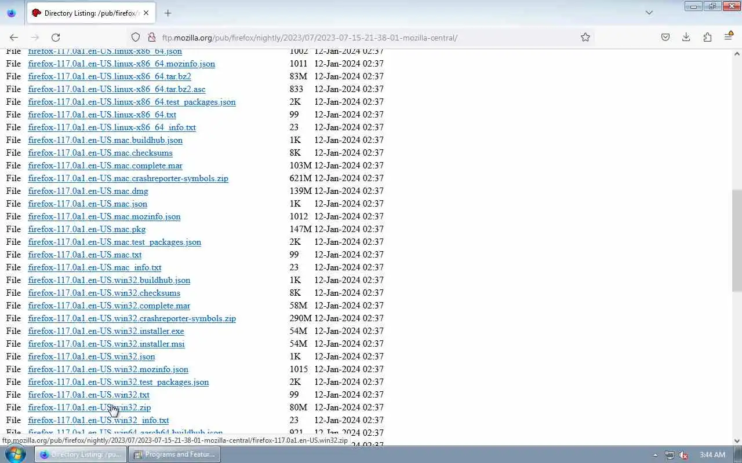Open win32_info.txt link
742x463 pixels.
[99, 420]
